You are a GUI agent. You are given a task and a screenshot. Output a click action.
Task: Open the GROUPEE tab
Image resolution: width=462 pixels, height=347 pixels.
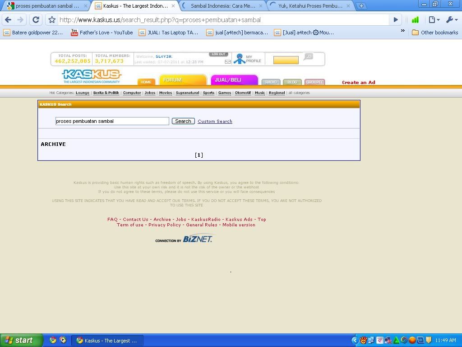tap(315, 82)
